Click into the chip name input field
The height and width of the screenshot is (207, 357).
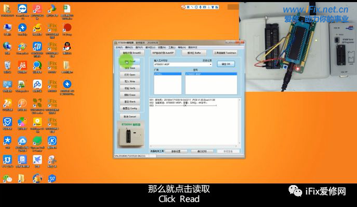tap(182, 64)
